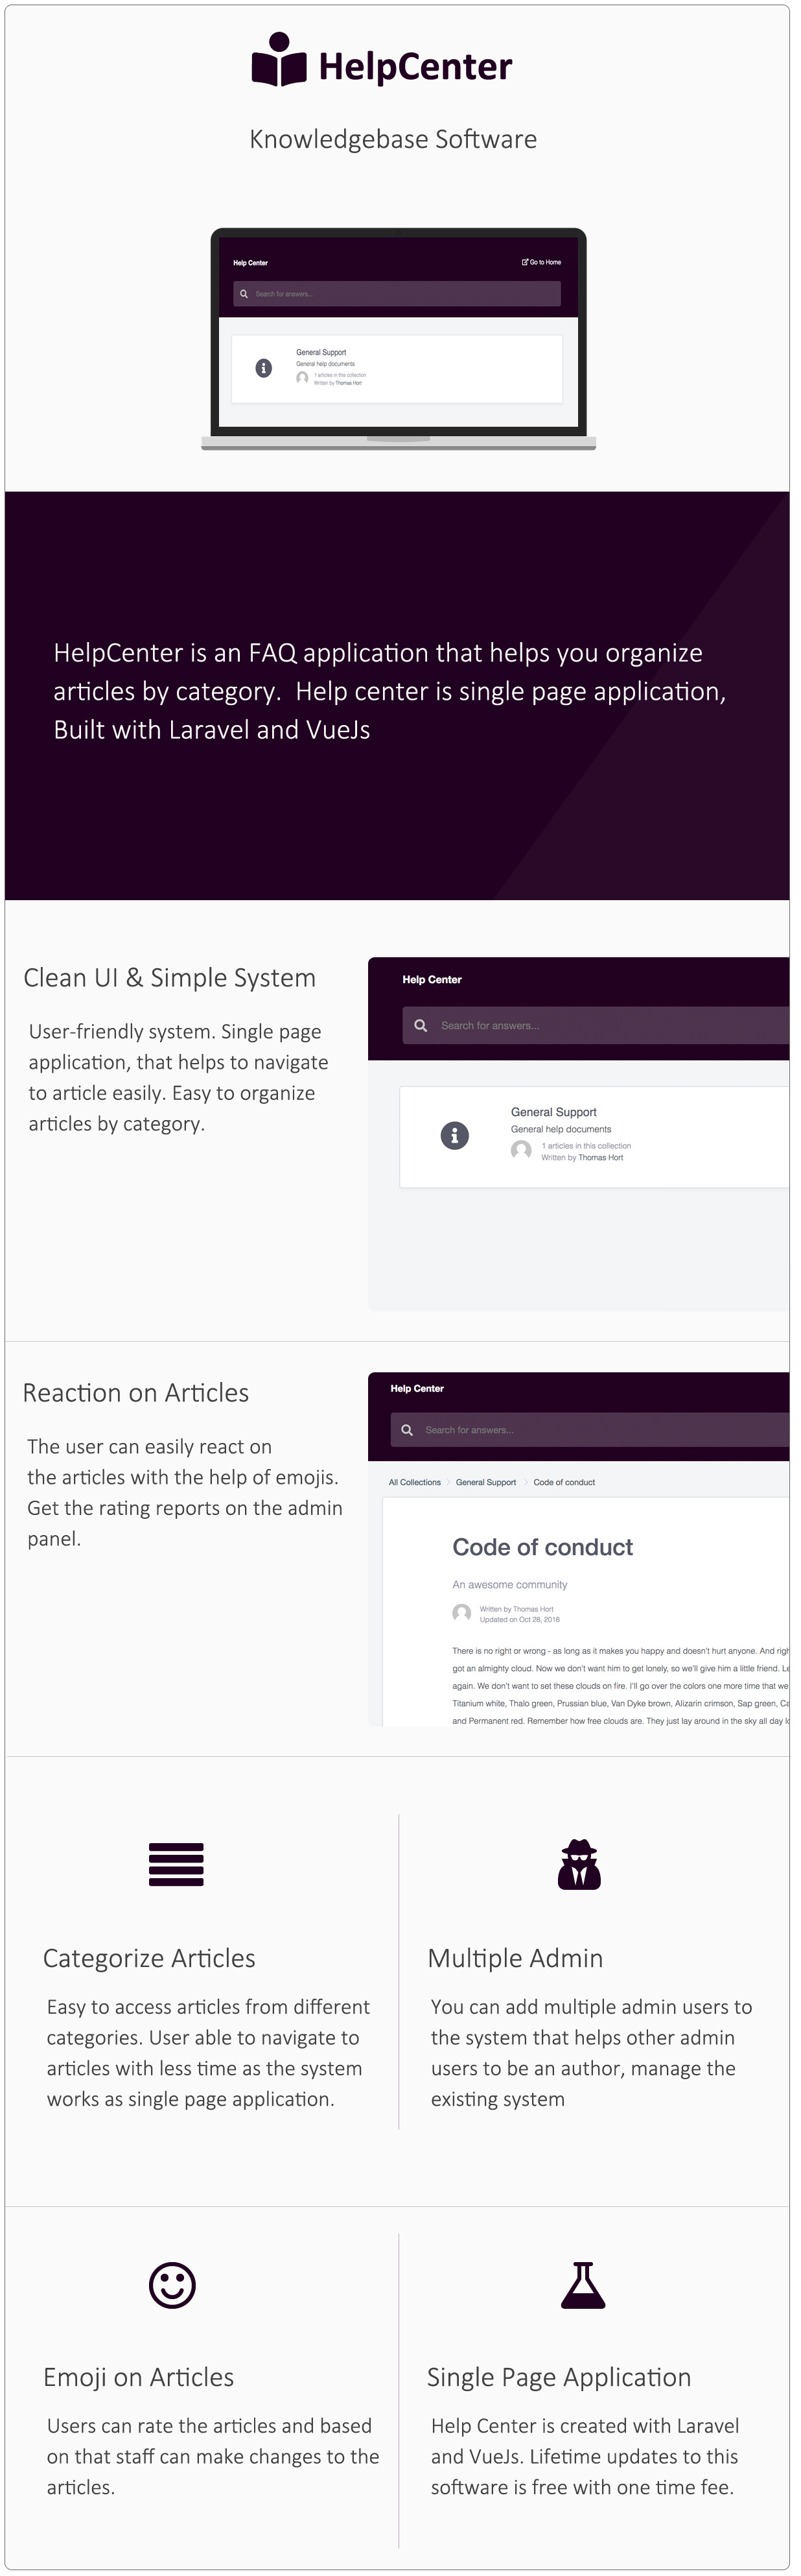The width and height of the screenshot is (801, 2576).
Task: Click Go to Home link in laptop mockup
Action: coord(541,262)
